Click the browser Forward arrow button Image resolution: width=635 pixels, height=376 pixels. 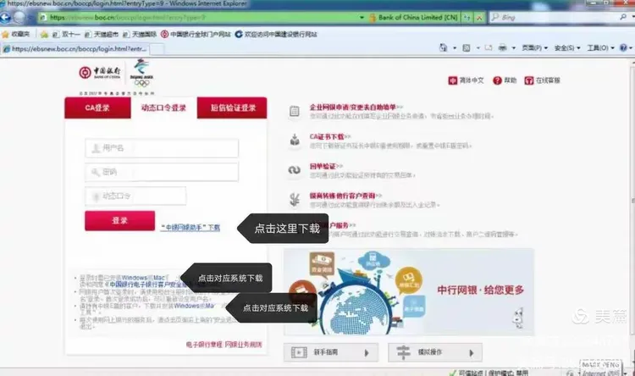pos(19,18)
